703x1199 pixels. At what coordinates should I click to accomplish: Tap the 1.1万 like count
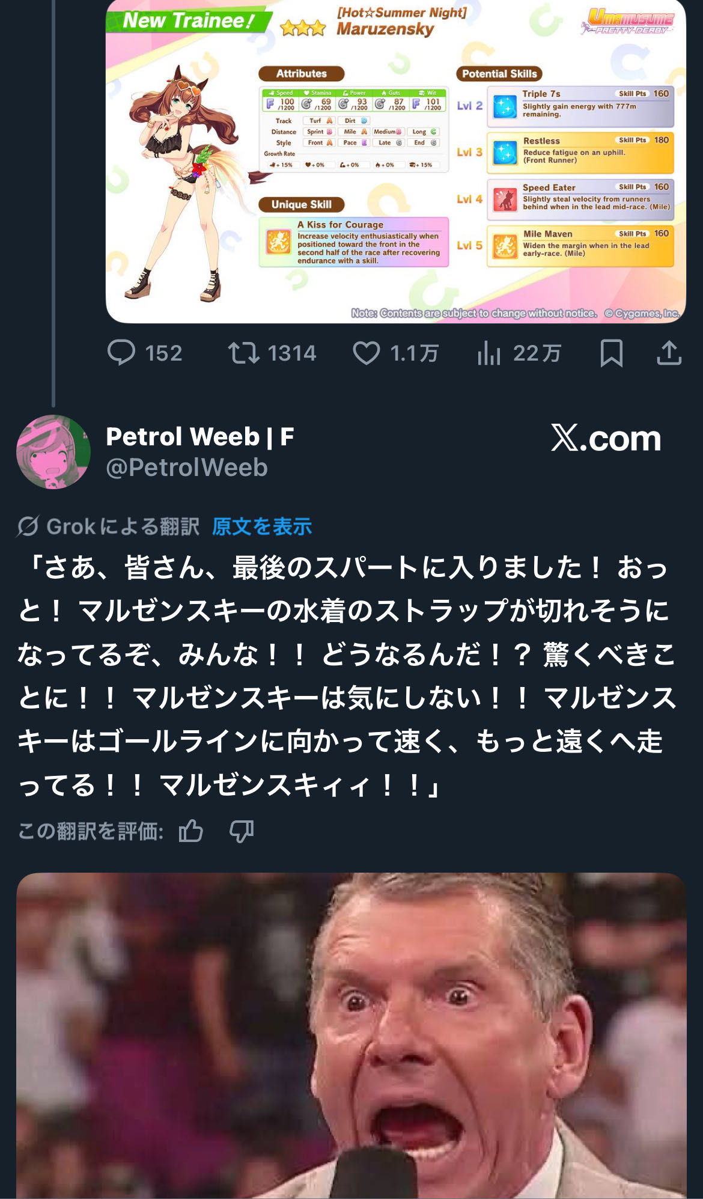[x=415, y=353]
